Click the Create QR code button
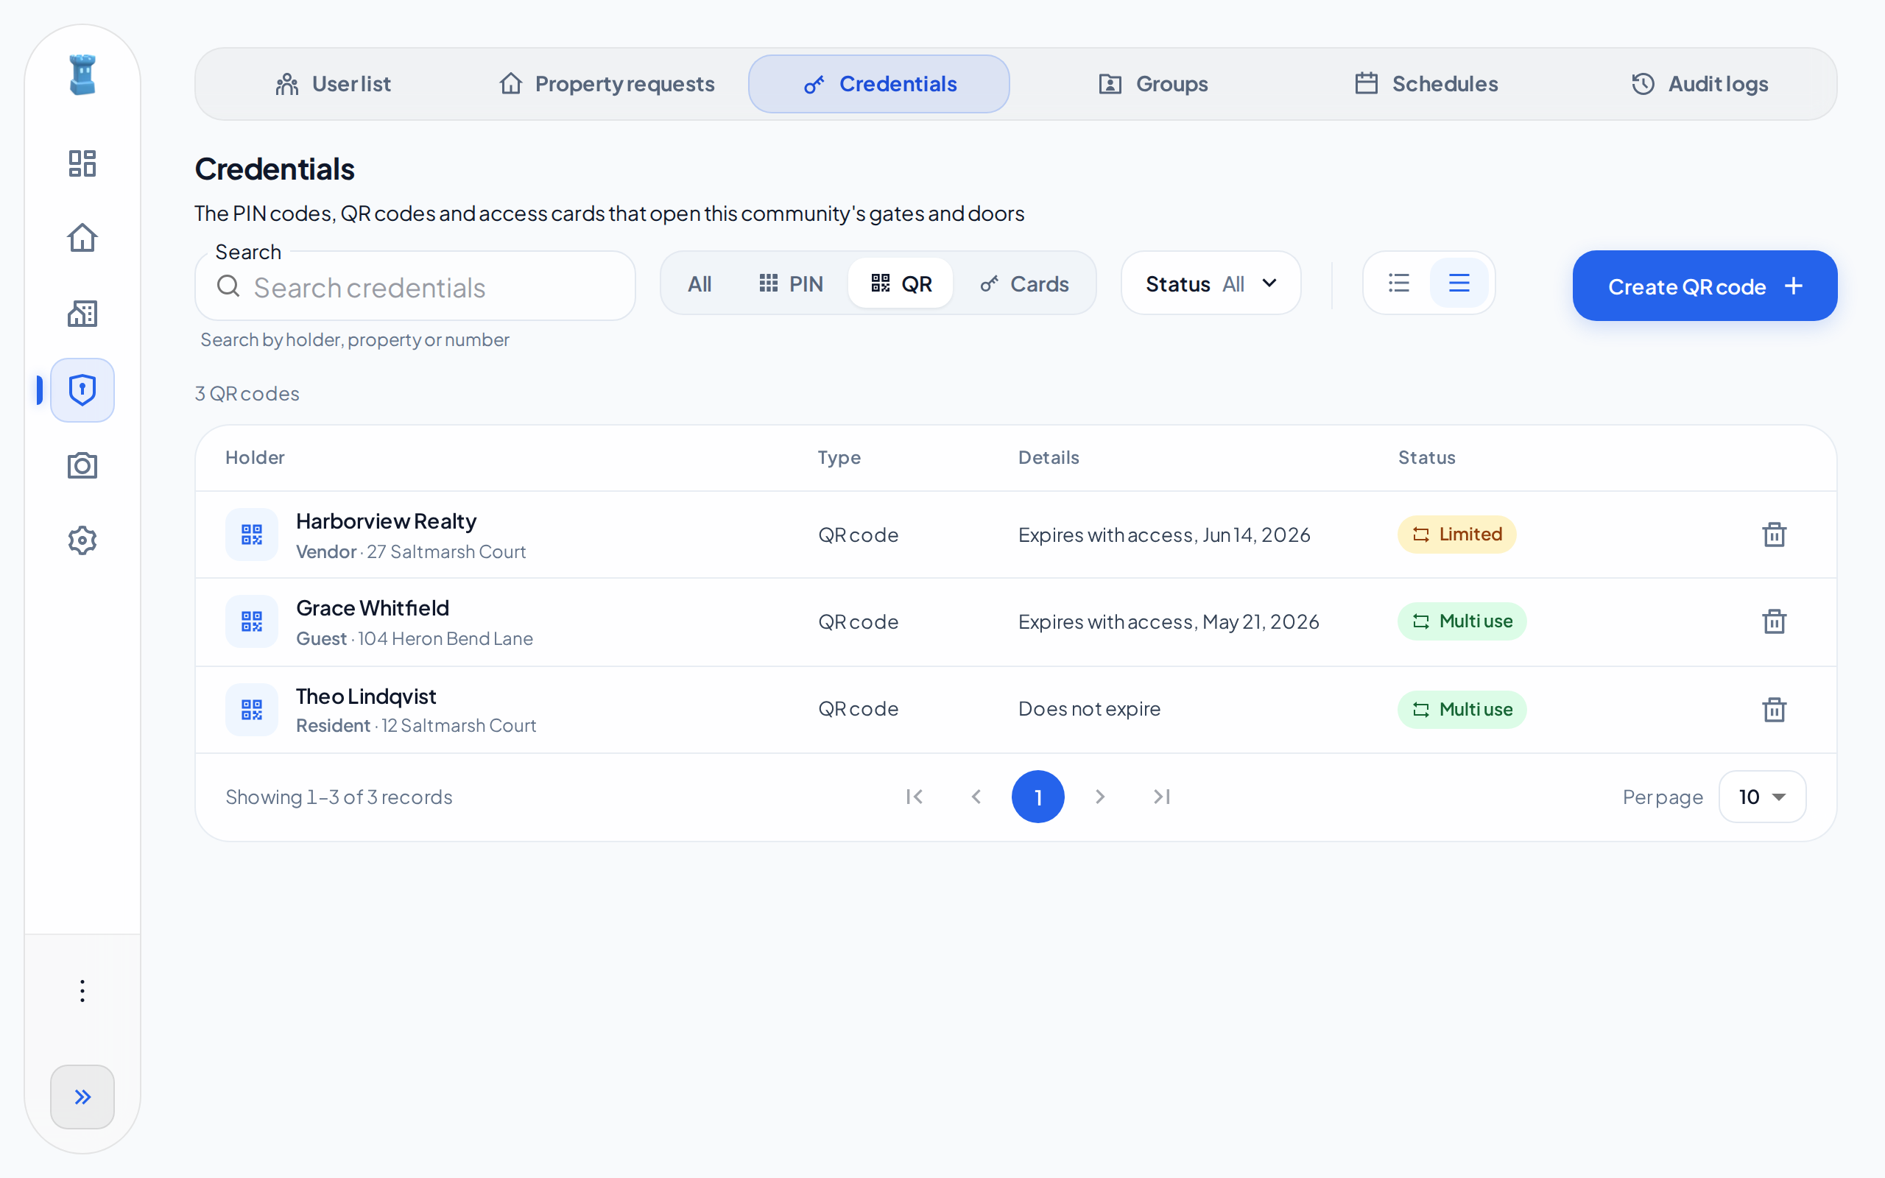Screen dimensions: 1885x1178 [1705, 286]
